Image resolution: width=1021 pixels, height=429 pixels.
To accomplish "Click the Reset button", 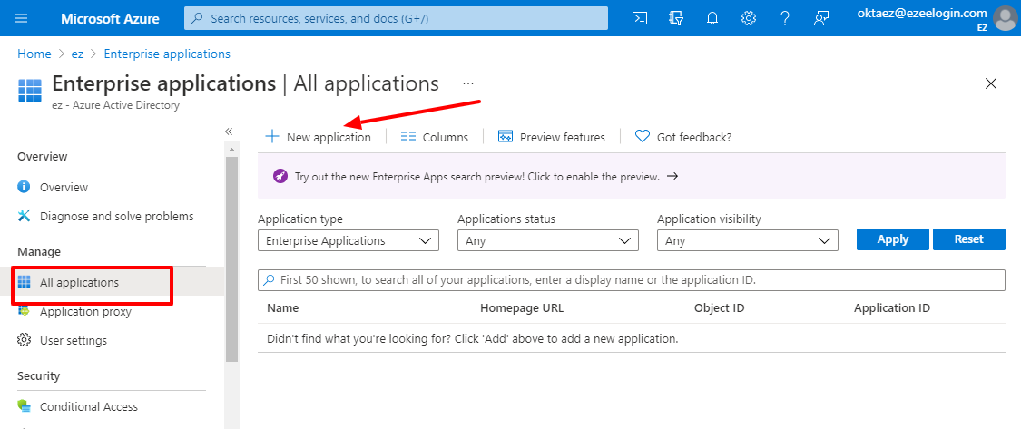I will click(x=969, y=239).
